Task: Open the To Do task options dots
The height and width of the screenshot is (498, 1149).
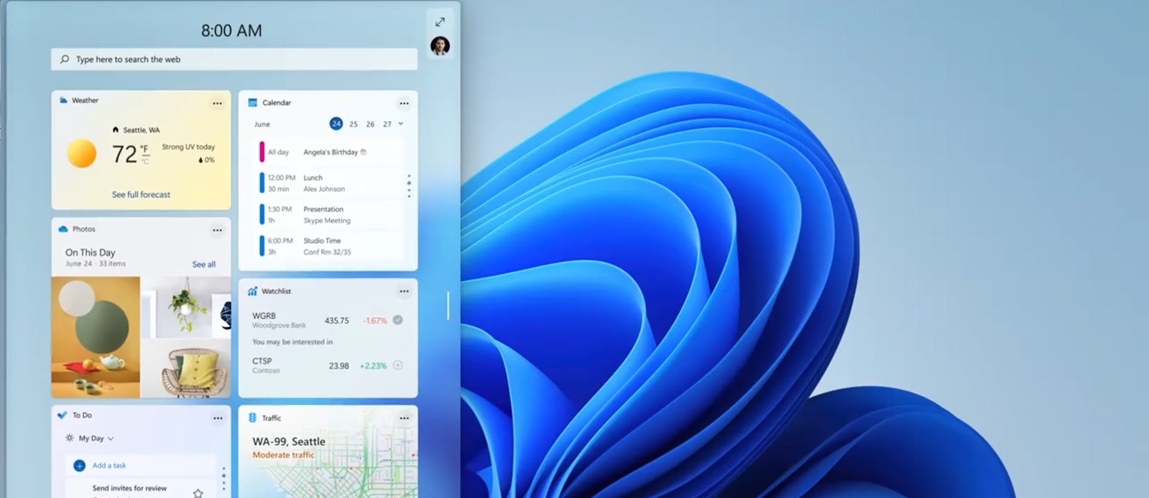Action: (223, 478)
